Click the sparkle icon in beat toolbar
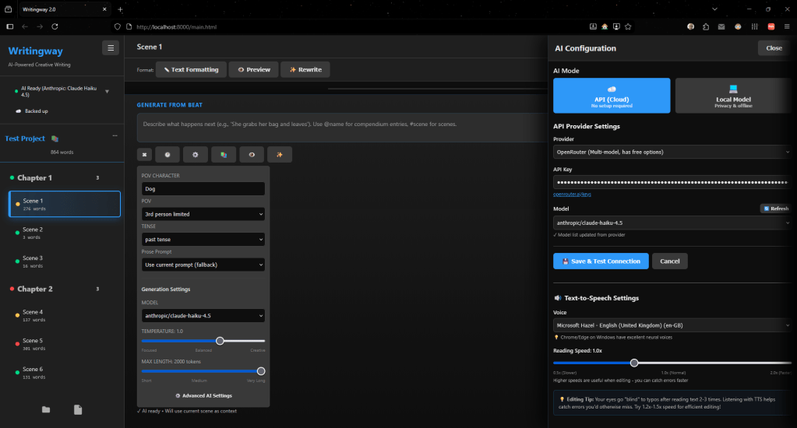The width and height of the screenshot is (797, 428). 279,155
